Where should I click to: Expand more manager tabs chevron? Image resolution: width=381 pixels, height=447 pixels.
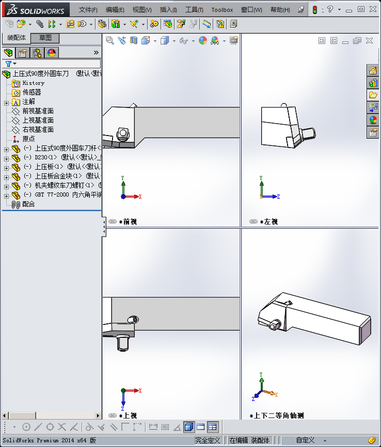click(96, 52)
